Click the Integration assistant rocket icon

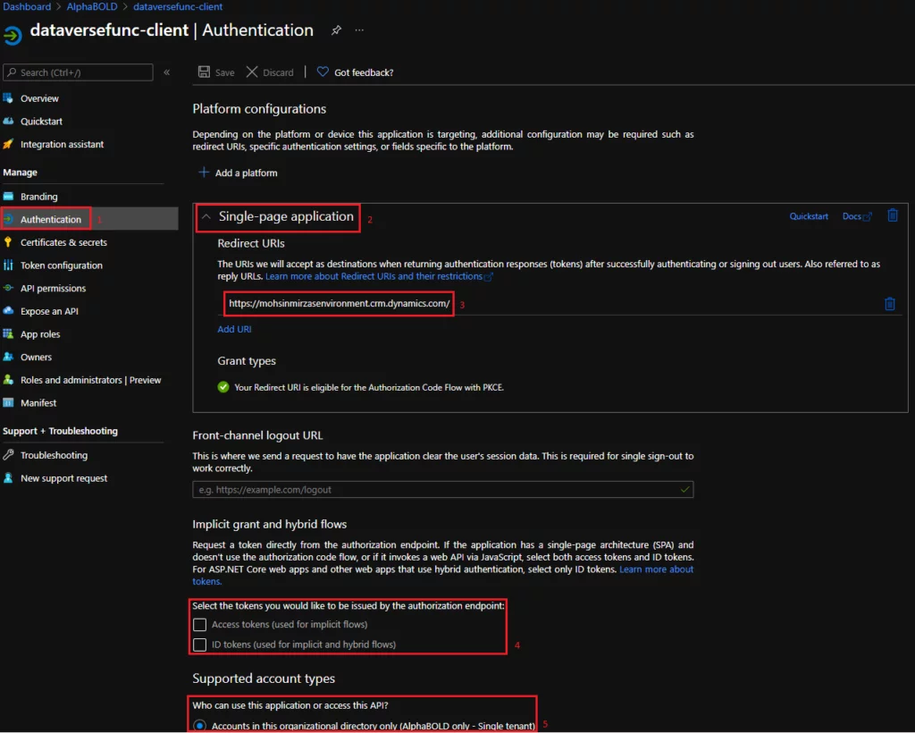tap(8, 144)
